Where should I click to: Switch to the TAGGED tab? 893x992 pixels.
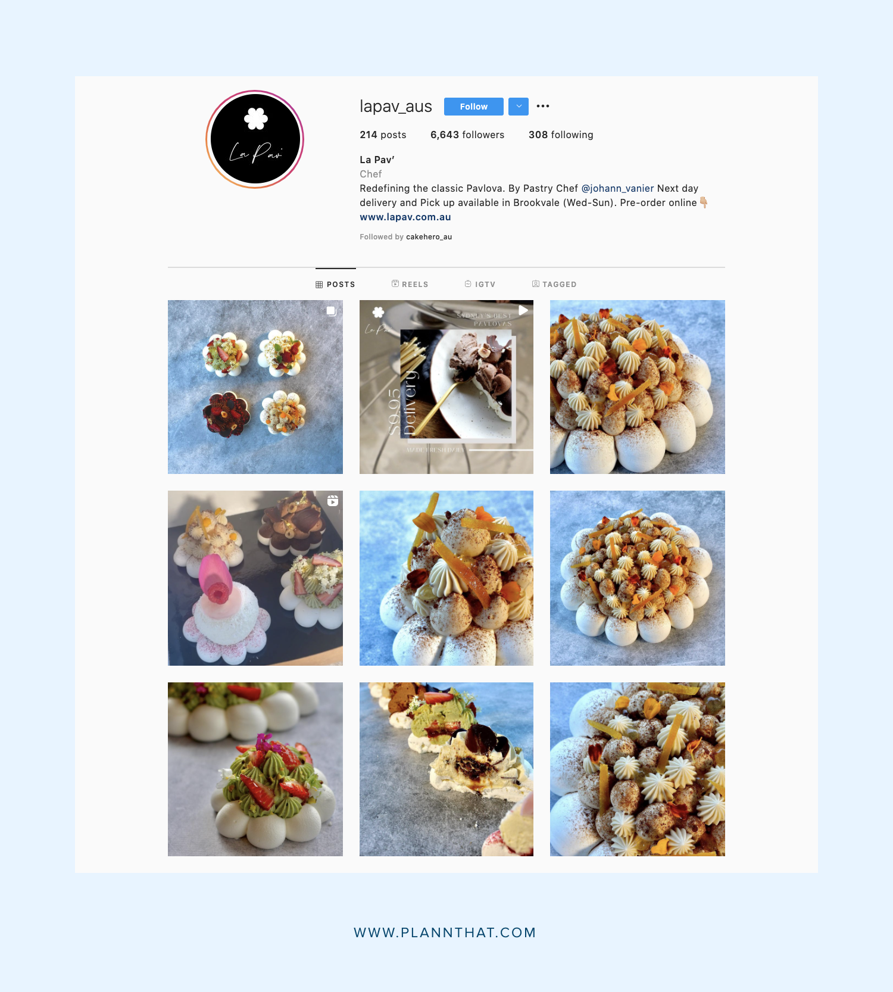click(x=554, y=284)
